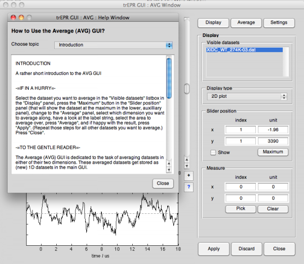This screenshot has width=304, height=264.
Task: Open the Choose topic dropdown showing Introduction
Action: (113, 45)
